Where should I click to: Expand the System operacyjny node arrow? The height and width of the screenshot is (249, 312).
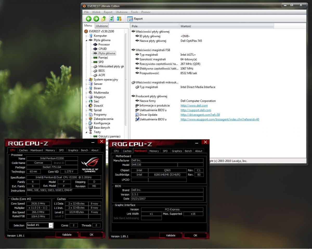(x=87, y=80)
